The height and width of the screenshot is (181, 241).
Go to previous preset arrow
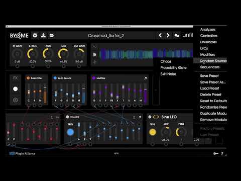tap(160, 35)
